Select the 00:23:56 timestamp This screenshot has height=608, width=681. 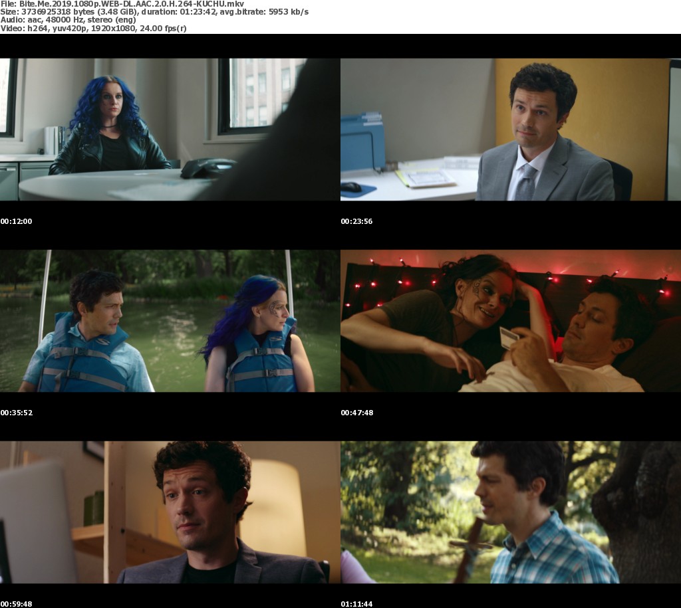pos(356,221)
